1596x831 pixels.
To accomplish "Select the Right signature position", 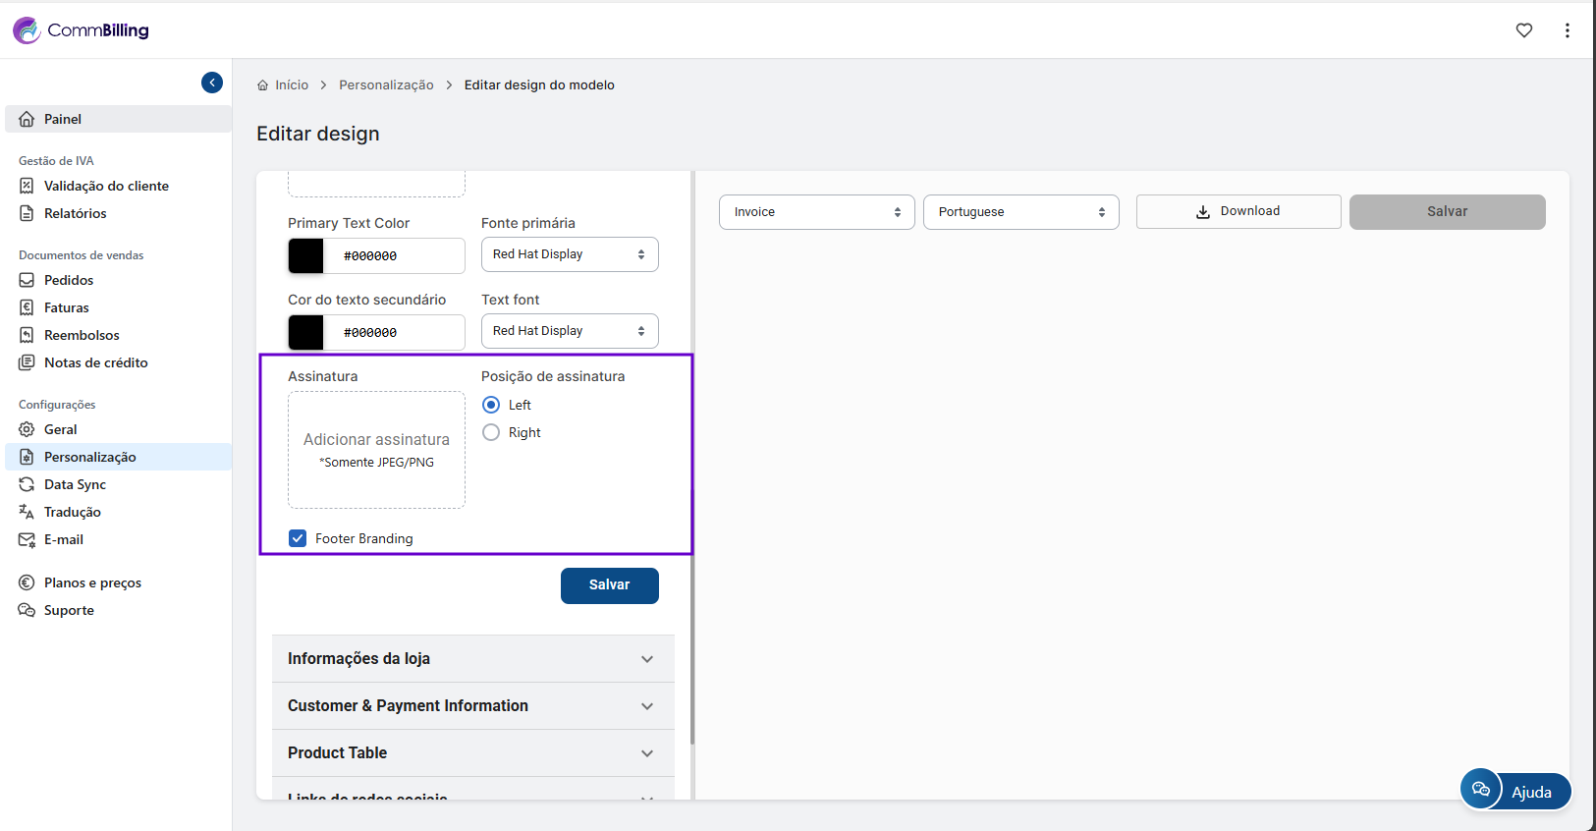I will tap(491, 432).
